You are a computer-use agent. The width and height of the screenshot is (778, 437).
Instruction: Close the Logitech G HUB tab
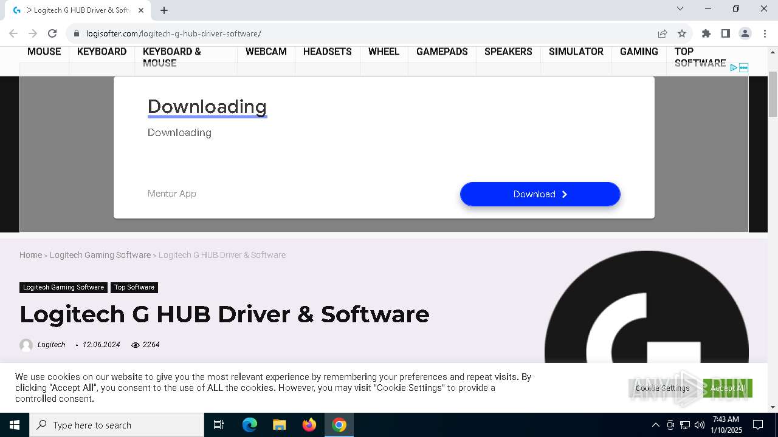coord(141,10)
